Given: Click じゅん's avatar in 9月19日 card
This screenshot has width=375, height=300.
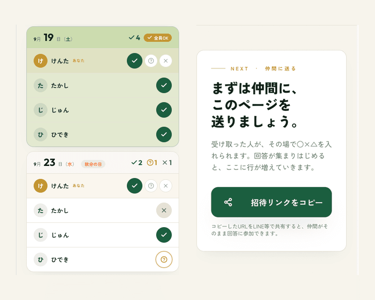Looking at the screenshot, I should point(41,110).
